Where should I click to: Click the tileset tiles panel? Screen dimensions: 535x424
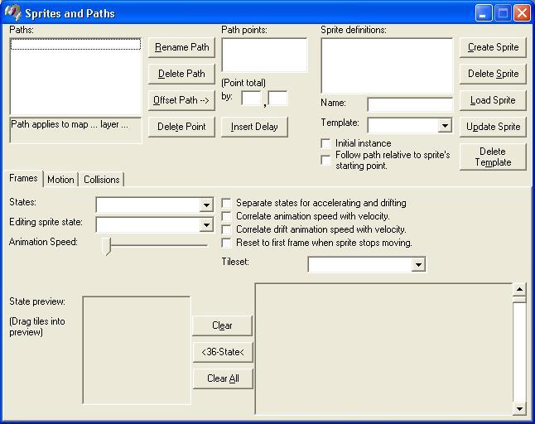point(383,349)
